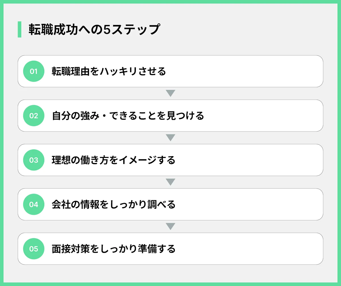Click the digit 5 in the heading
This screenshot has width=341, height=286.
click(x=107, y=30)
